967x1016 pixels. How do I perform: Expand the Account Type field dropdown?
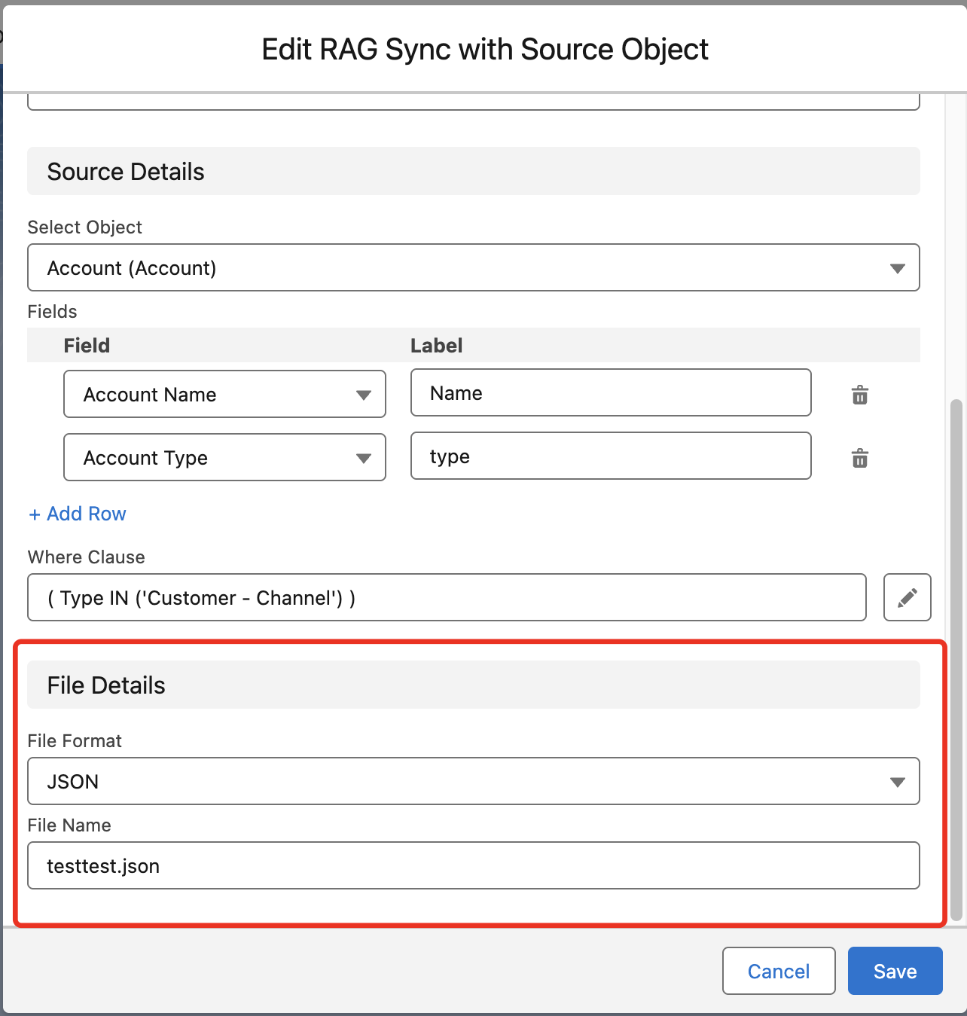pos(224,457)
